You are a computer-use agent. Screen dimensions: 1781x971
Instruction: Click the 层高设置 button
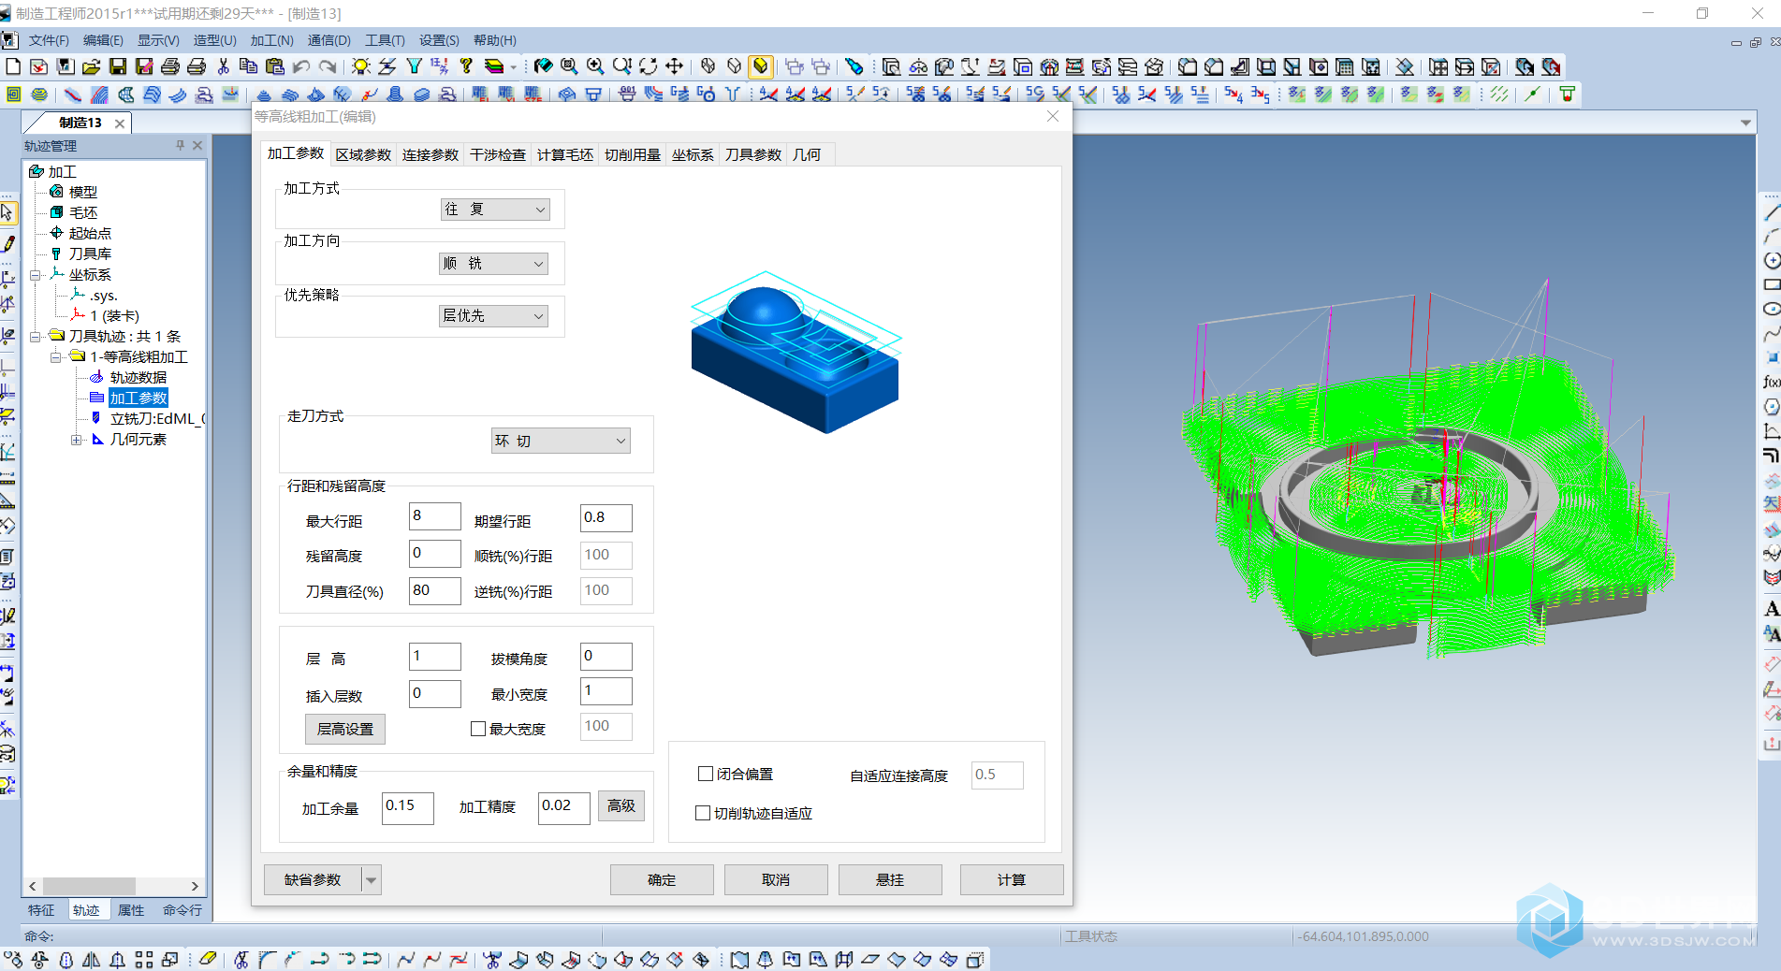[x=345, y=729]
